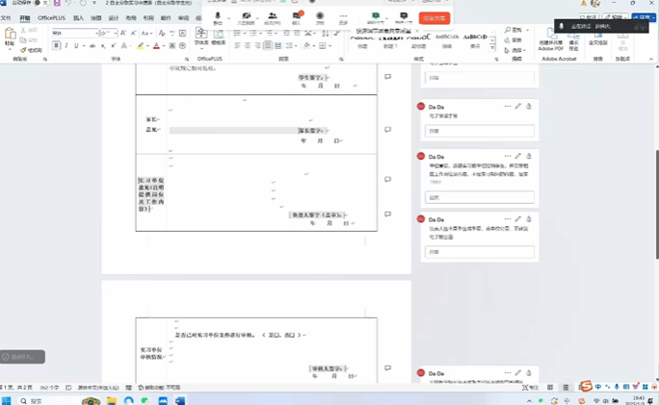Edit the first Da Da comment with the pencil icon
This screenshot has height=405, width=659.
tap(518, 106)
